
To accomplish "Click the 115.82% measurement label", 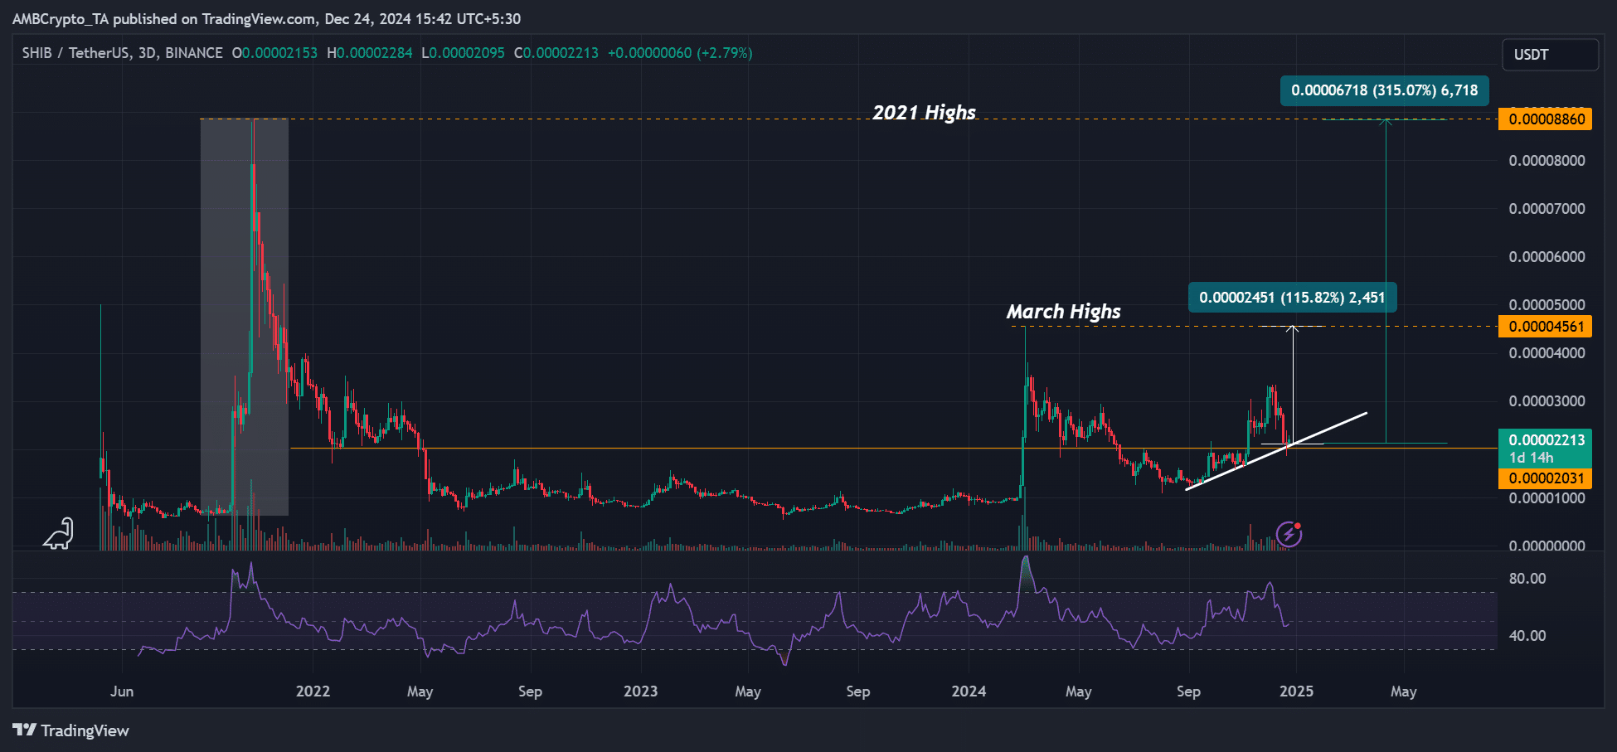I will coord(1292,298).
